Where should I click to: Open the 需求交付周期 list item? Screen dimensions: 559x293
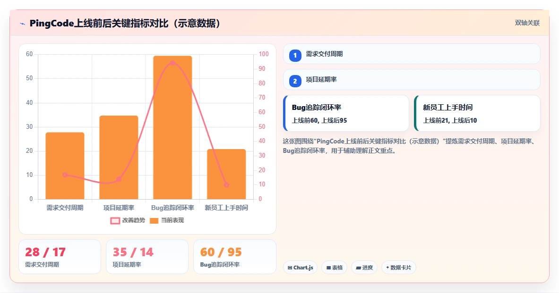click(x=412, y=54)
